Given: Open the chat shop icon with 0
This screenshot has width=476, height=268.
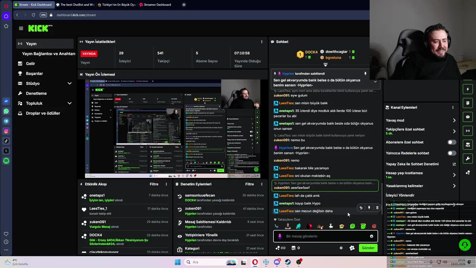Looking at the screenshot, I should pyautogui.click(x=296, y=248).
